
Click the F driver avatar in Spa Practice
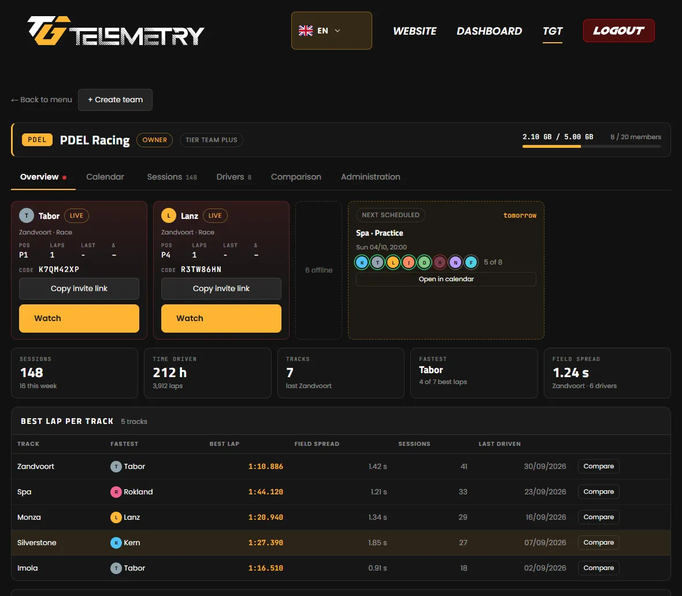471,263
